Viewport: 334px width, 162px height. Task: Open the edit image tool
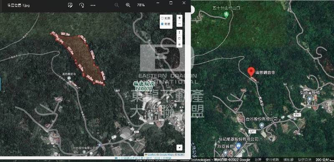click(x=70, y=5)
